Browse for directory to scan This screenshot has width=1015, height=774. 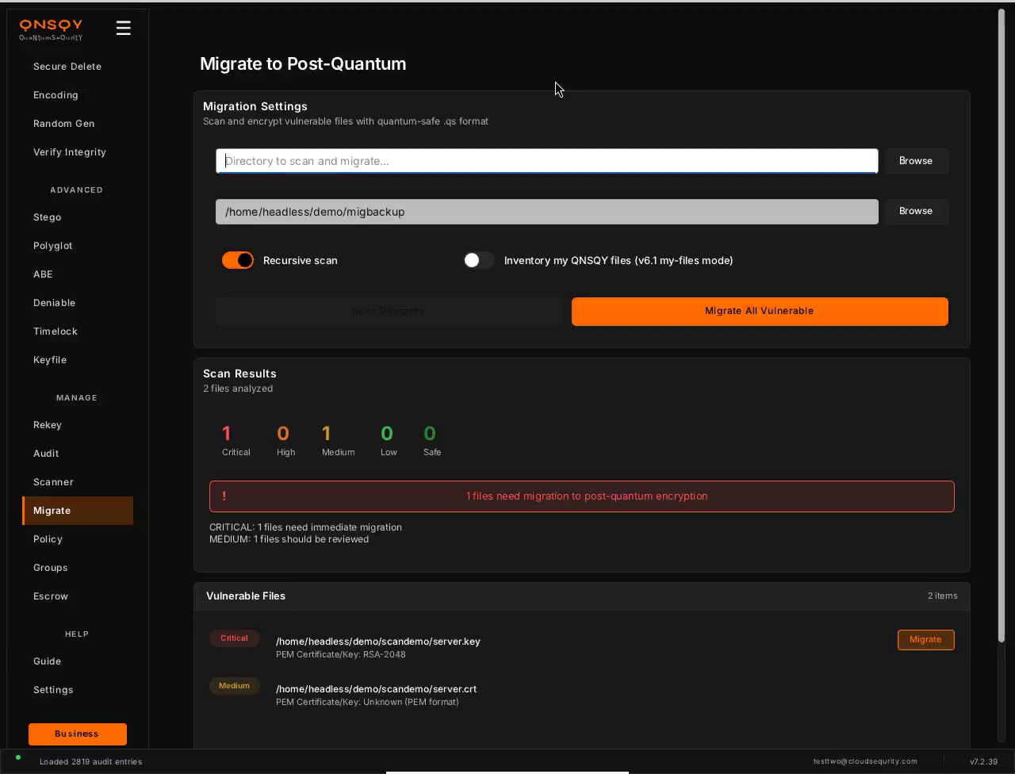916,161
